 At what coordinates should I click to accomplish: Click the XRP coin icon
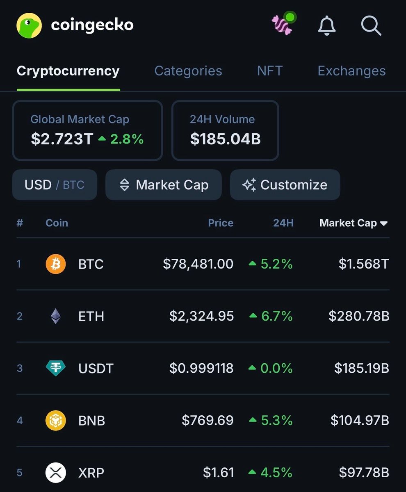(x=55, y=472)
